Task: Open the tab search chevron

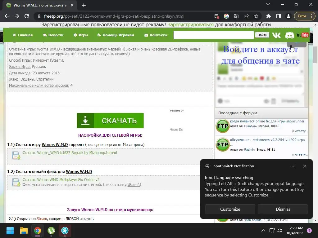Action: (268, 4)
